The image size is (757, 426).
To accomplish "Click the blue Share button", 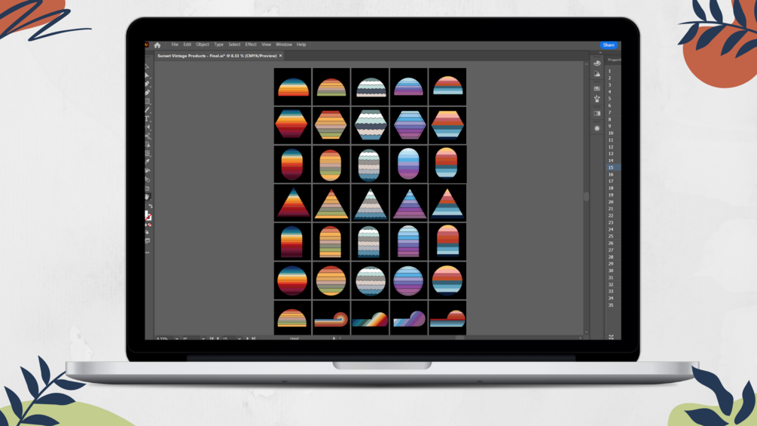I will [x=609, y=45].
